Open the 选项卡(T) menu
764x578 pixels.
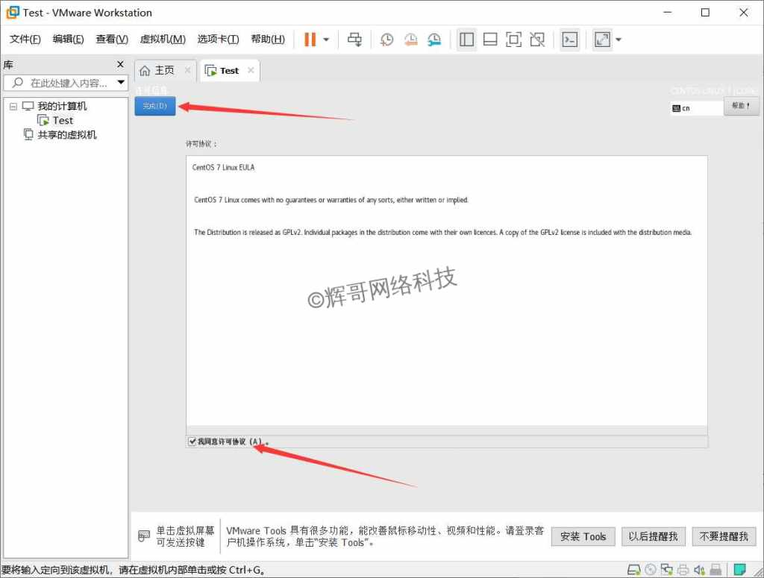point(219,40)
